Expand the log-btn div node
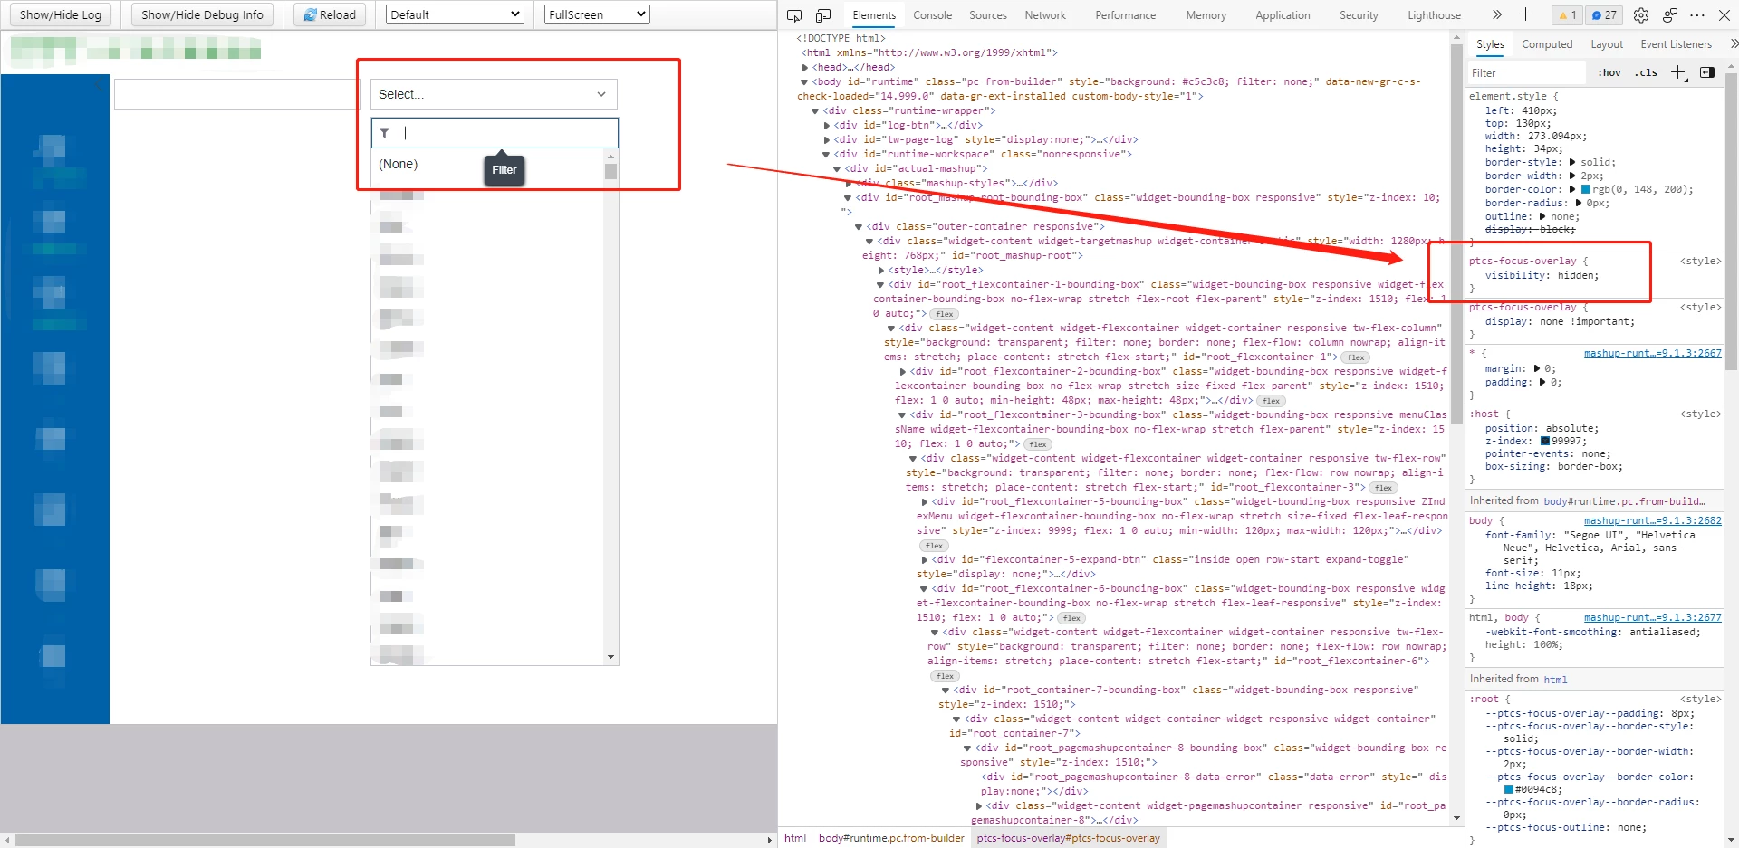The width and height of the screenshot is (1739, 848). click(x=826, y=125)
